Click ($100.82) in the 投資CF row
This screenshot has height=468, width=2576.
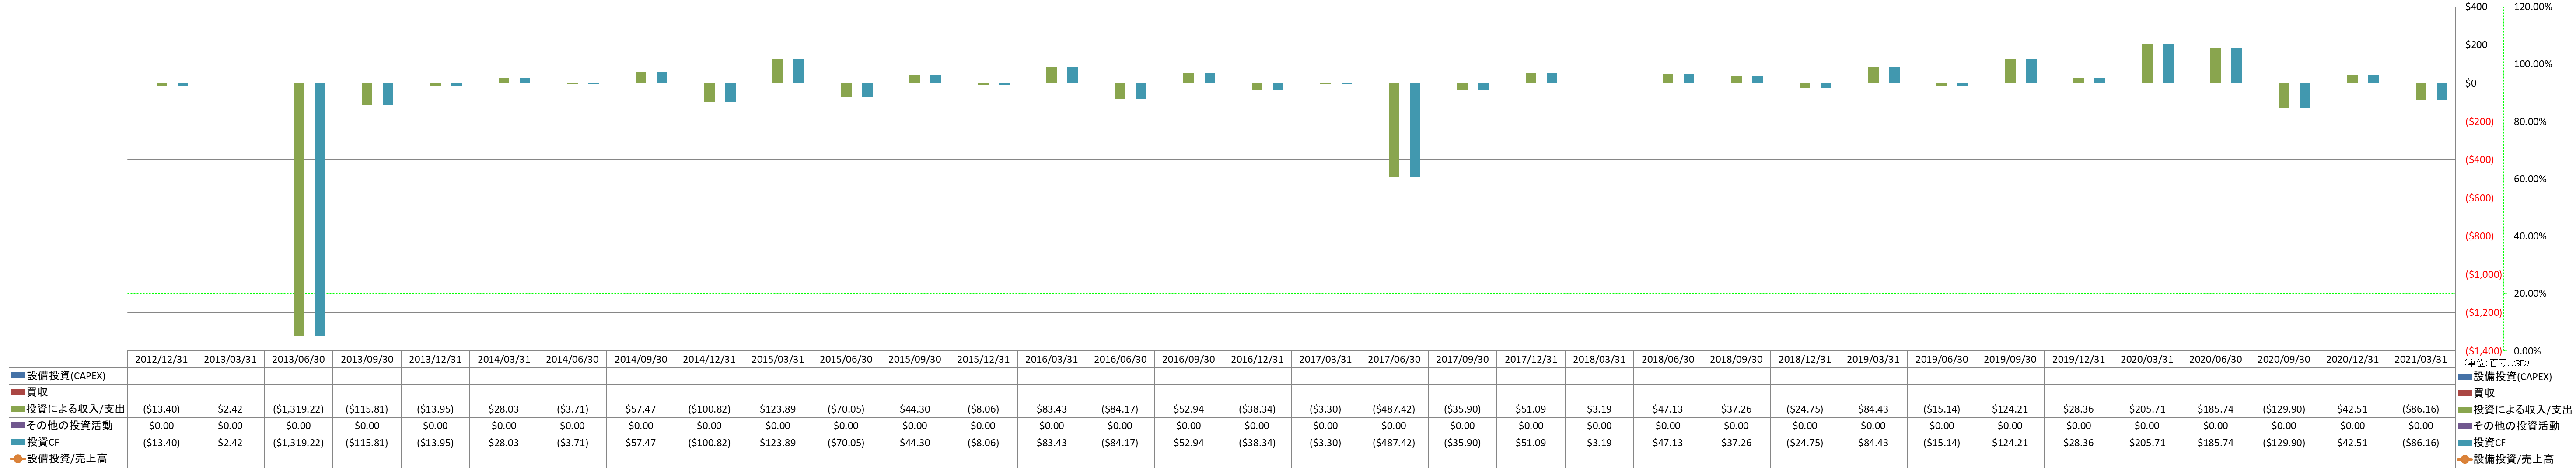[709, 442]
